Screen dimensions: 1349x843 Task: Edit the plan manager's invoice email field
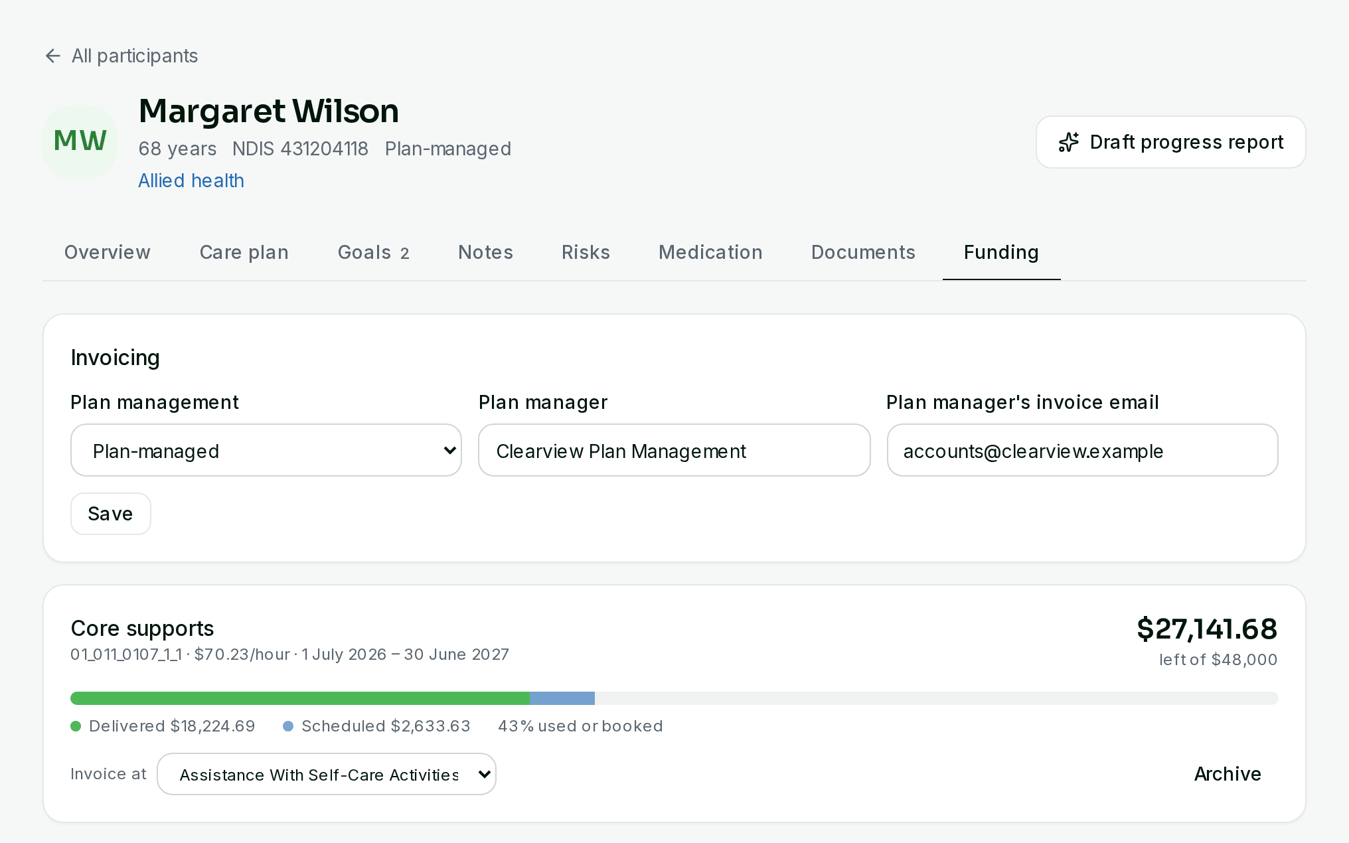[1082, 450]
